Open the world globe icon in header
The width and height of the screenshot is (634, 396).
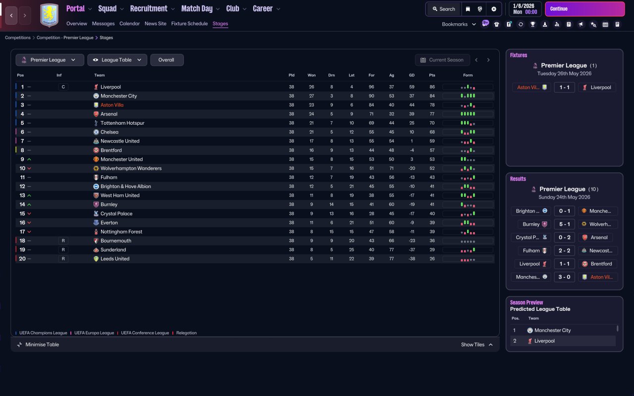point(480,9)
